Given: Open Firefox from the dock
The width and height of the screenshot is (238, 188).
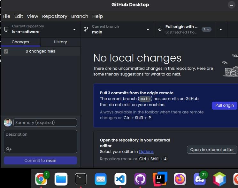Looking at the screenshot, I should [x=180, y=179].
